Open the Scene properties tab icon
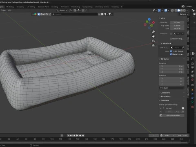 [x=192, y=76]
